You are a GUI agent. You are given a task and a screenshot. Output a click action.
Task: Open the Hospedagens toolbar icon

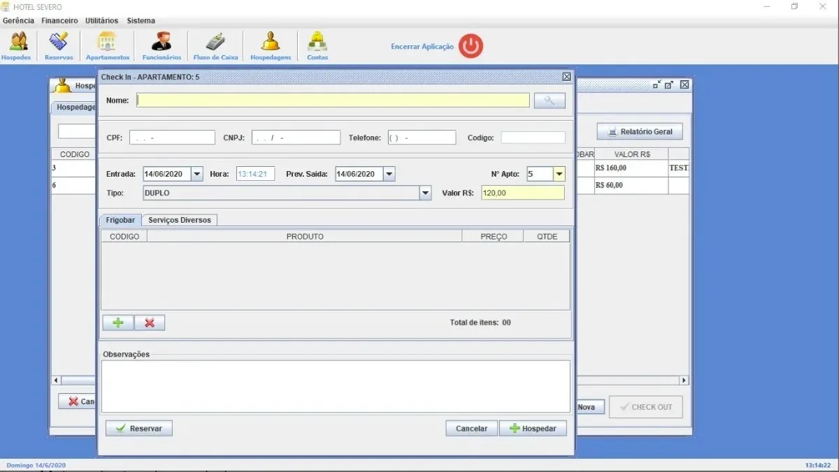(x=271, y=46)
